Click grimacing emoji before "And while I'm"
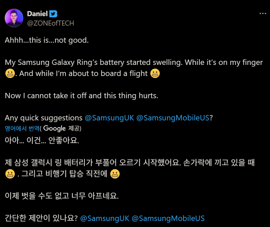This screenshot has width=270, height=227. (10, 73)
